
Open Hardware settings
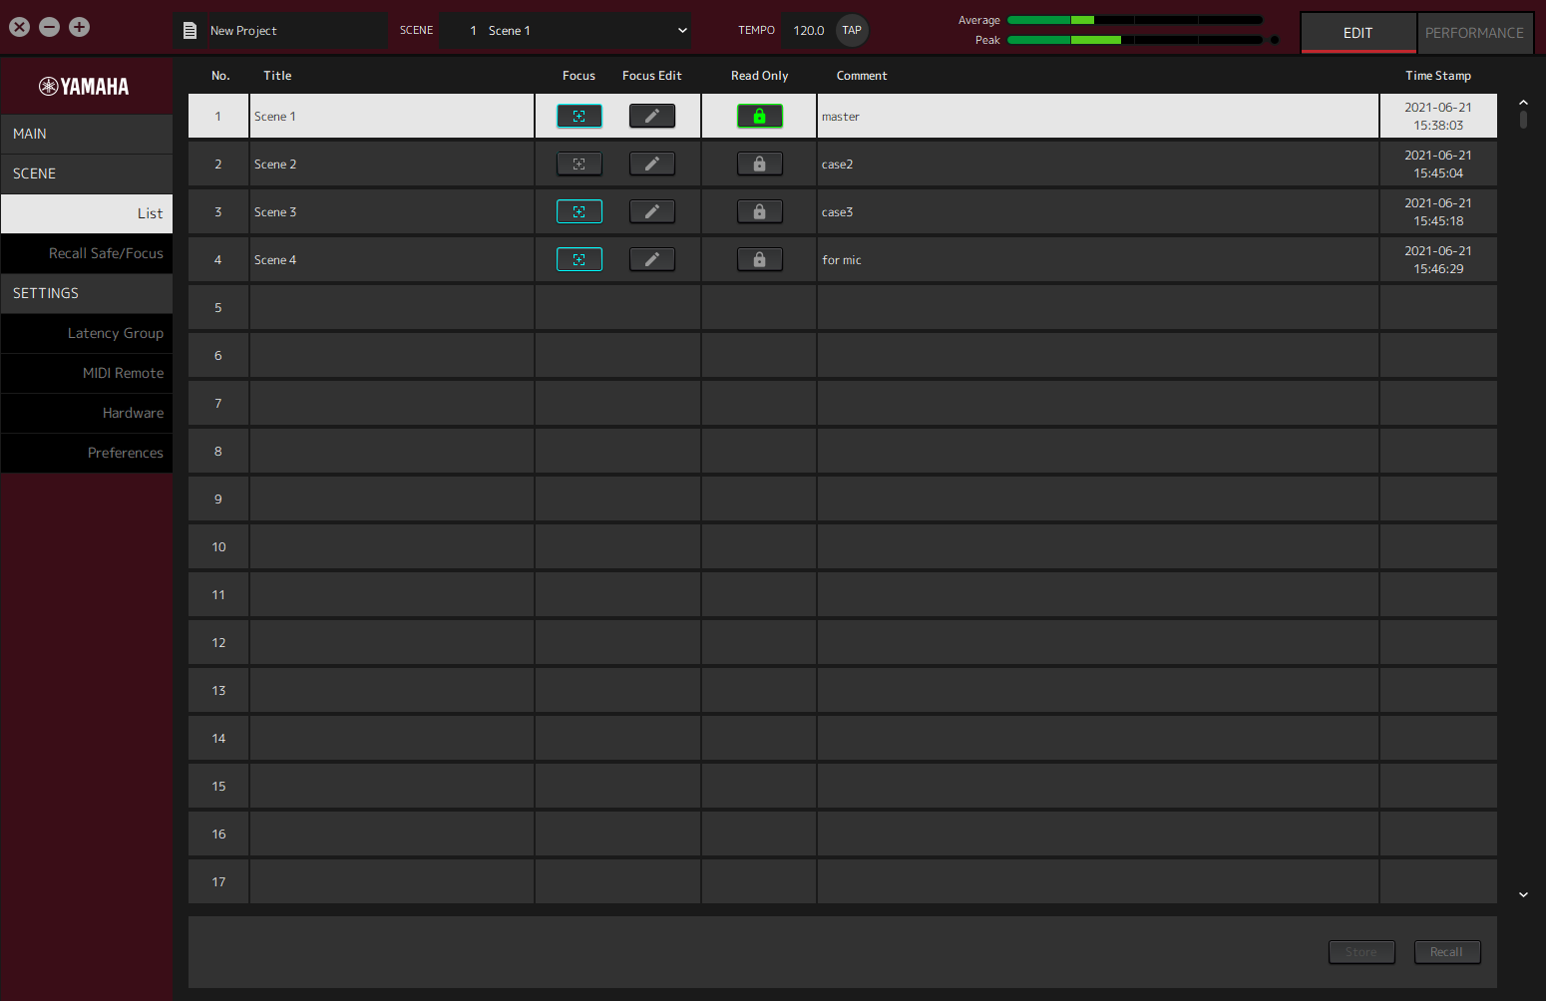pos(87,413)
